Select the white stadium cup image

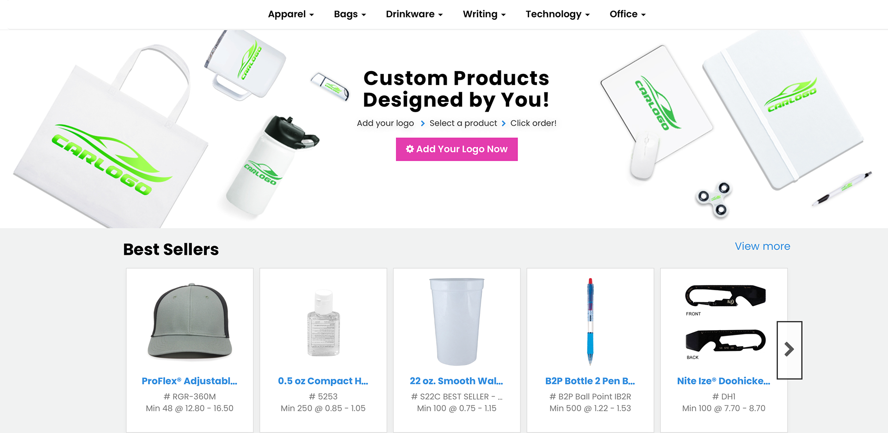tap(456, 321)
